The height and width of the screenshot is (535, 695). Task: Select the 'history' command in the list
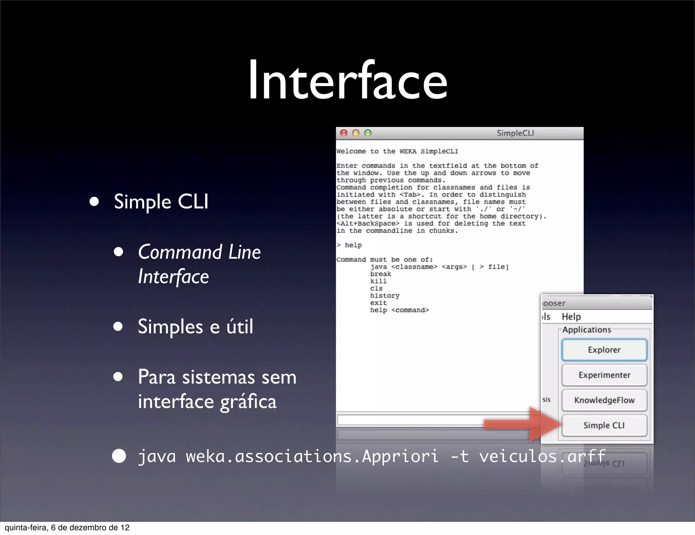coord(385,296)
